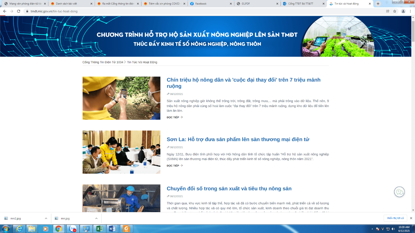Open the Chrome profile avatar menu
The image size is (415, 233).
(403, 11)
